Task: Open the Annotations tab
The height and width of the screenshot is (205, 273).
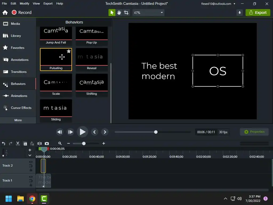Action: pos(18,60)
